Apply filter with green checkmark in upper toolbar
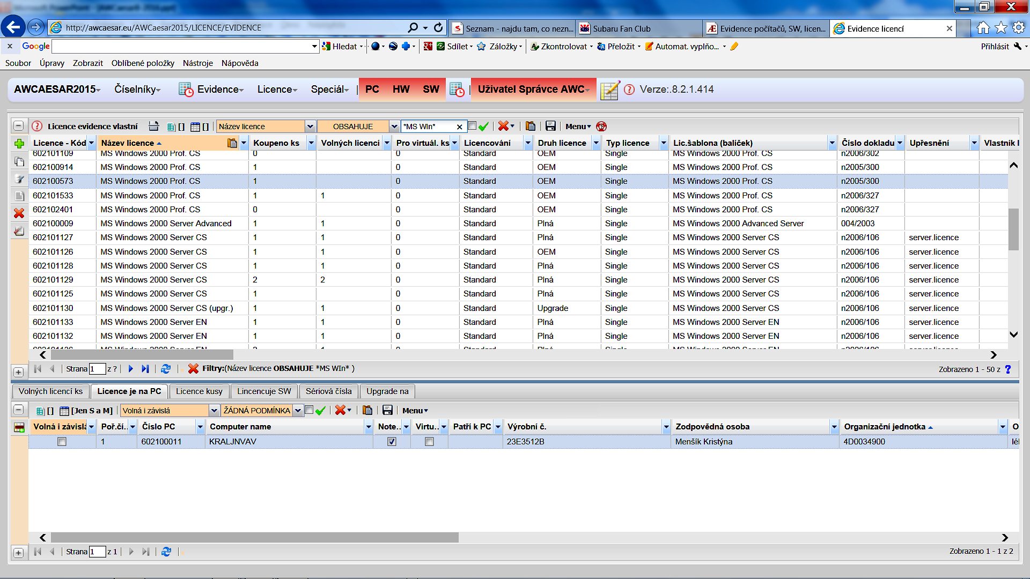Viewport: 1030px width, 579px height. (484, 127)
